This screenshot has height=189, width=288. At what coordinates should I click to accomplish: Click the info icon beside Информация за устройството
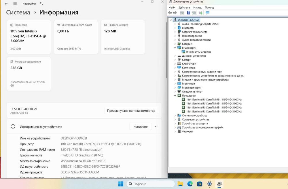13,126
